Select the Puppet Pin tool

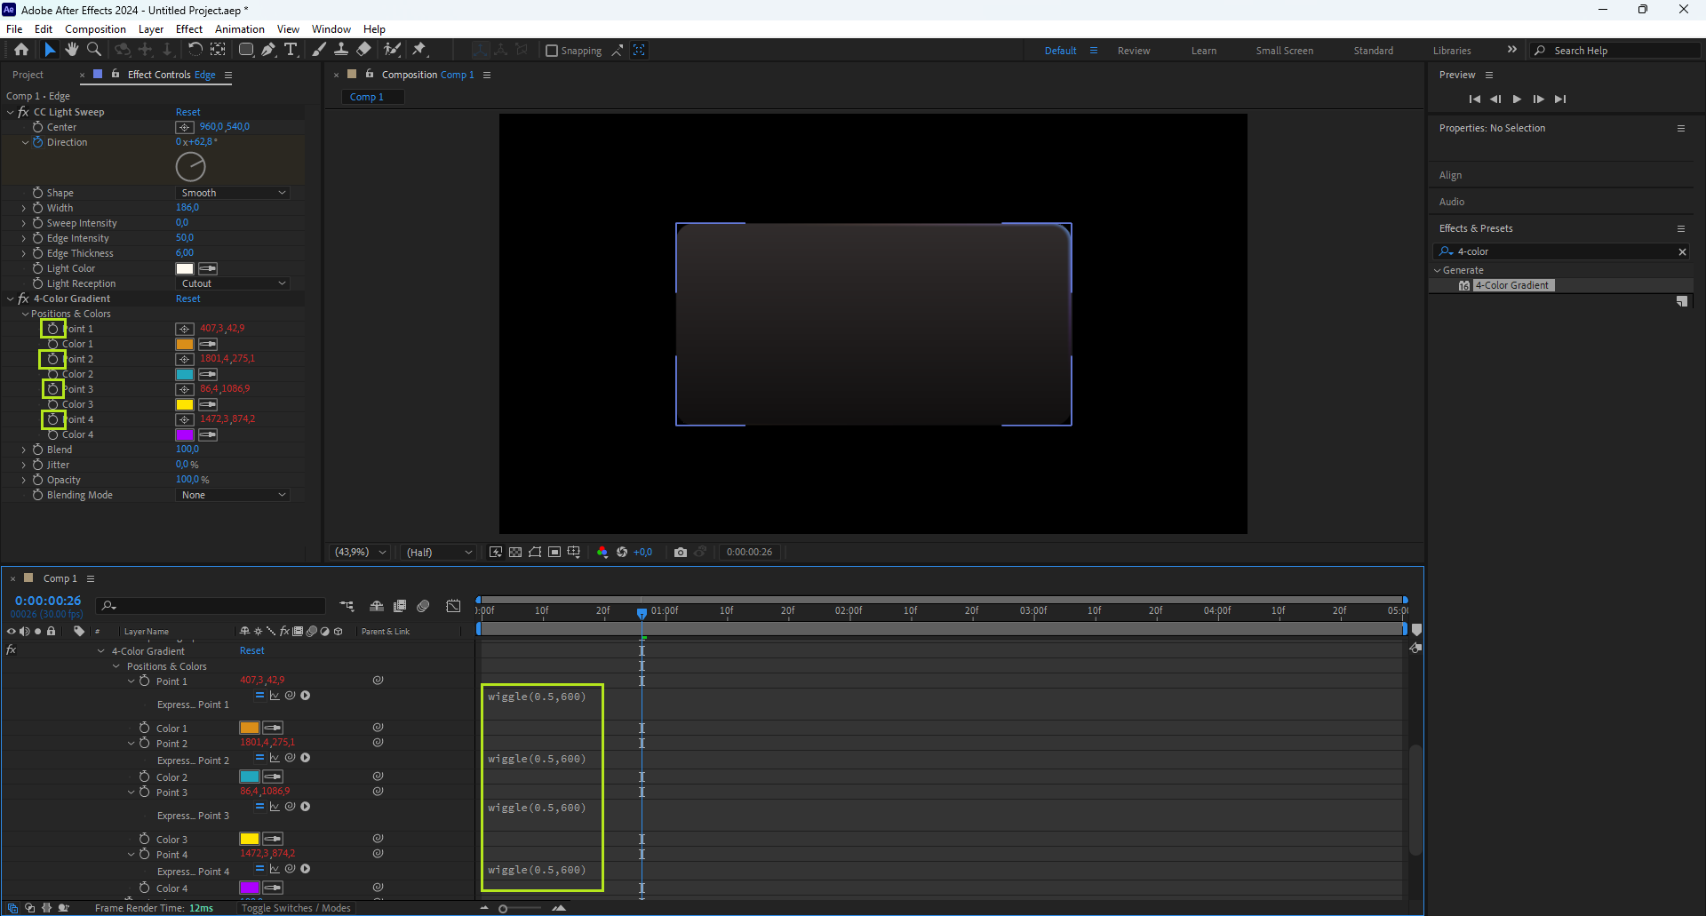click(419, 50)
